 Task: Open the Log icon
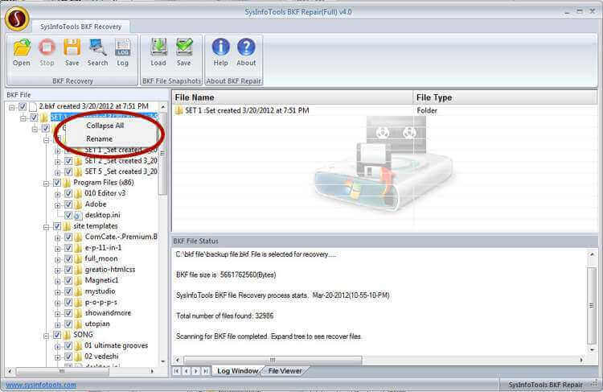pos(122,50)
